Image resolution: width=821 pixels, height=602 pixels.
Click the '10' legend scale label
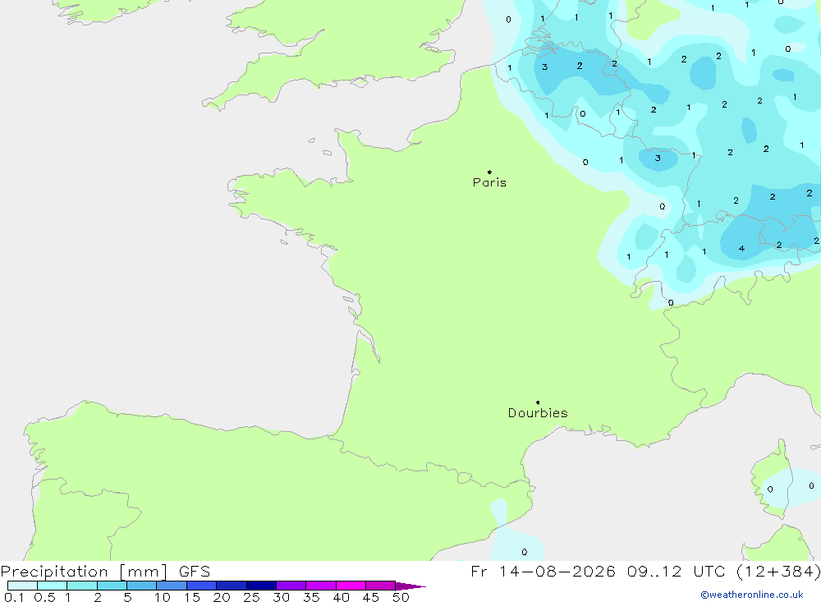pos(163,597)
